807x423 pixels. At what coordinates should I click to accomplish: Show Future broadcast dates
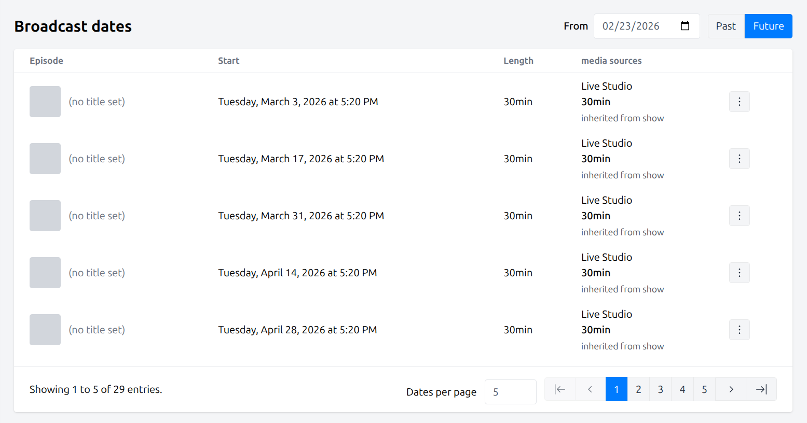pyautogui.click(x=769, y=26)
